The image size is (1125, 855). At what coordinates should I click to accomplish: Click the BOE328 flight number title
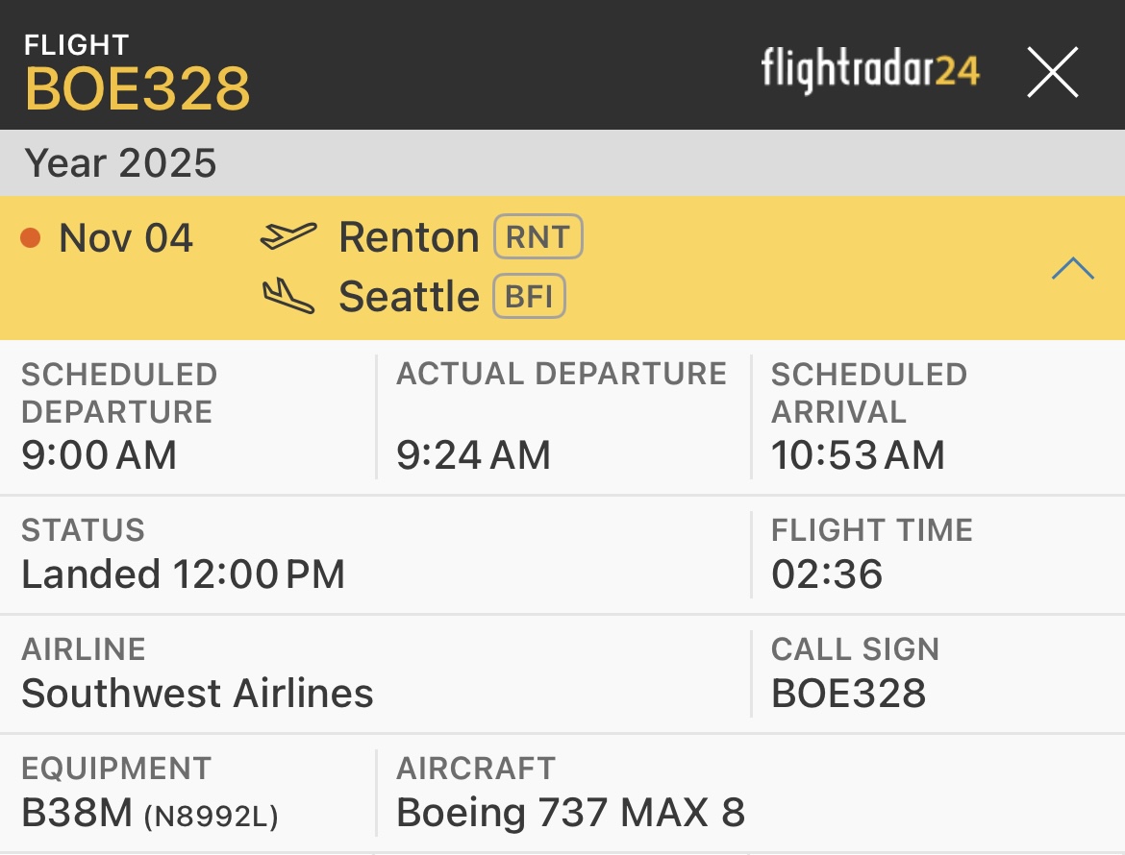point(137,89)
